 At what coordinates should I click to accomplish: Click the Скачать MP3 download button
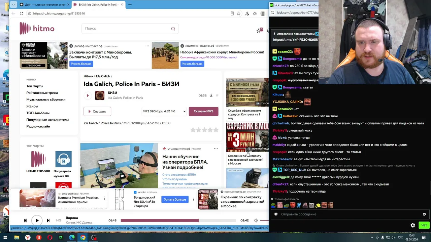pyautogui.click(x=203, y=111)
